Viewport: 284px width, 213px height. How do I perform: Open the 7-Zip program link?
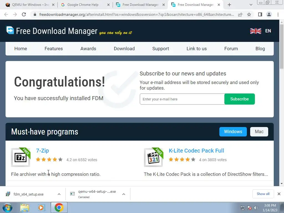[x=42, y=151]
